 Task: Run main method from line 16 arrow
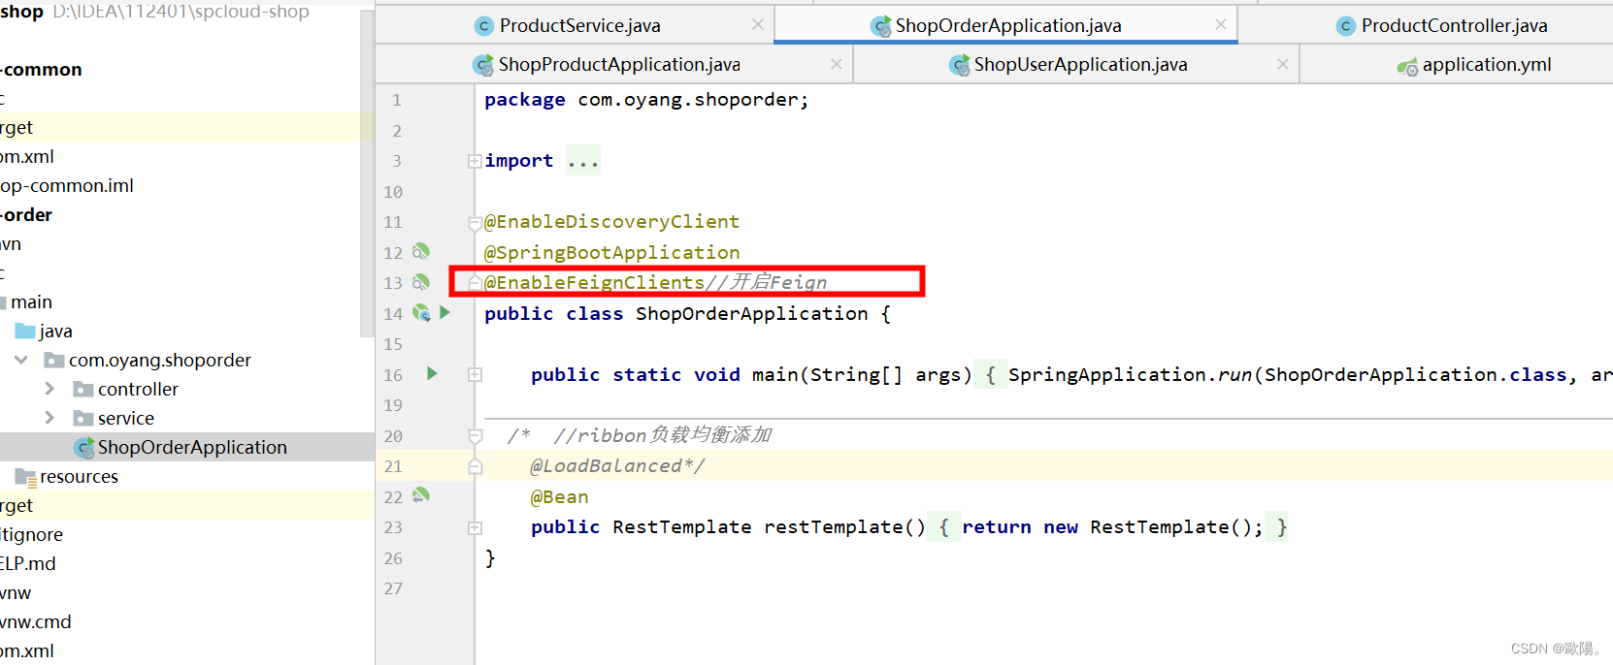pos(432,373)
